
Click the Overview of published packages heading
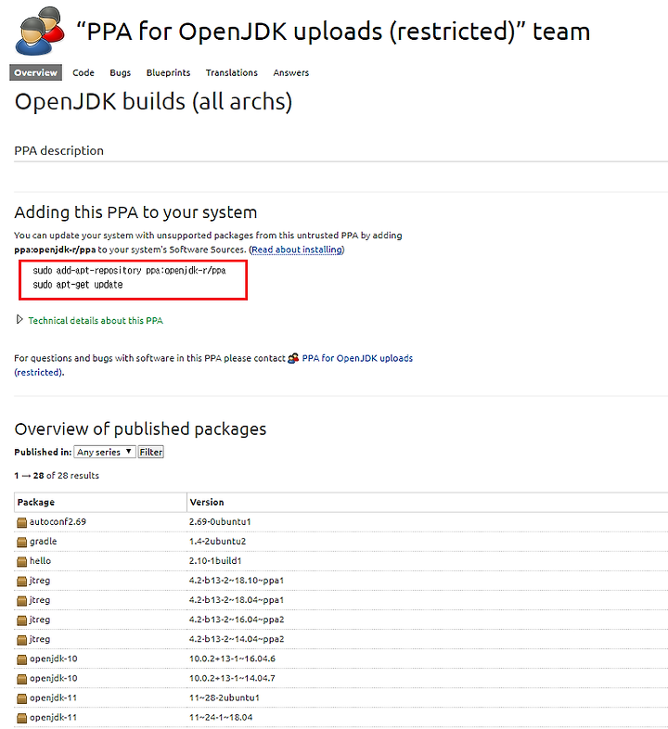click(x=140, y=428)
